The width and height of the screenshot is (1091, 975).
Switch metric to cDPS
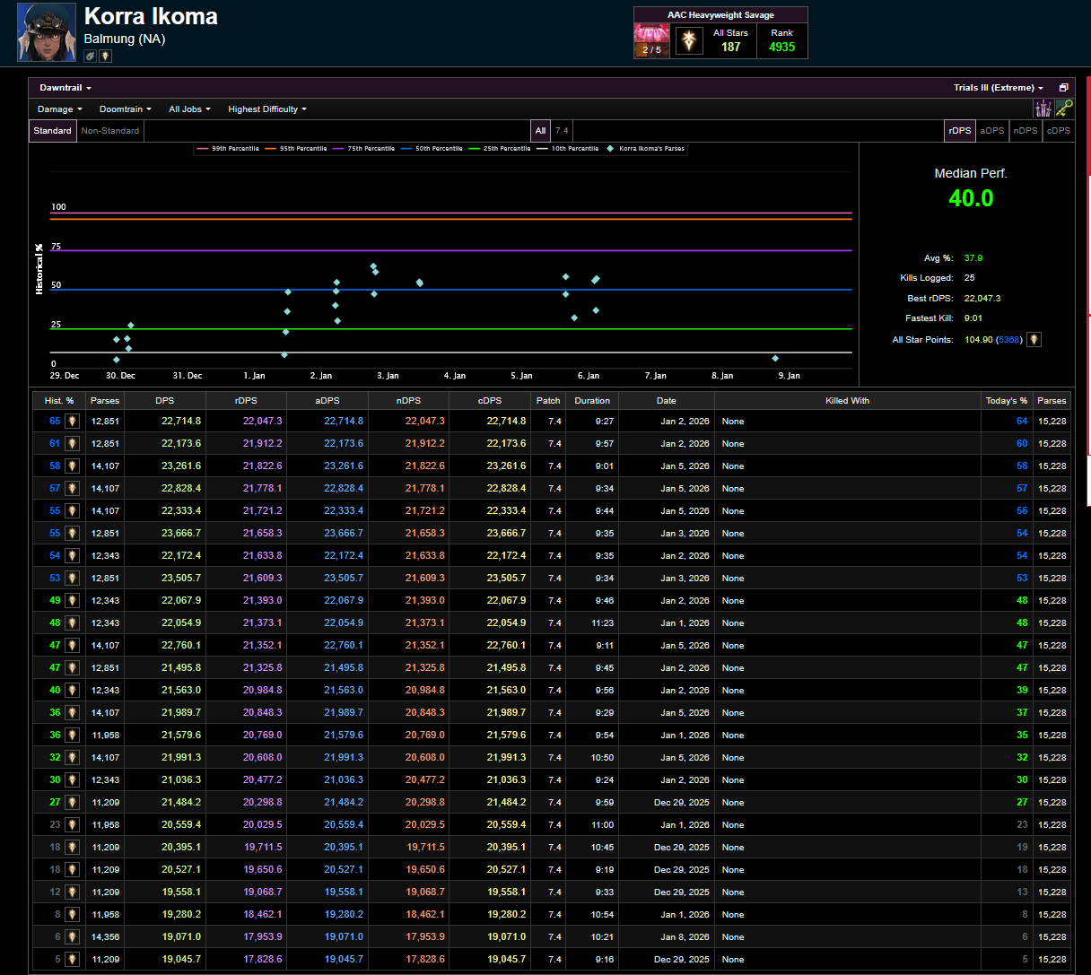click(x=1059, y=131)
